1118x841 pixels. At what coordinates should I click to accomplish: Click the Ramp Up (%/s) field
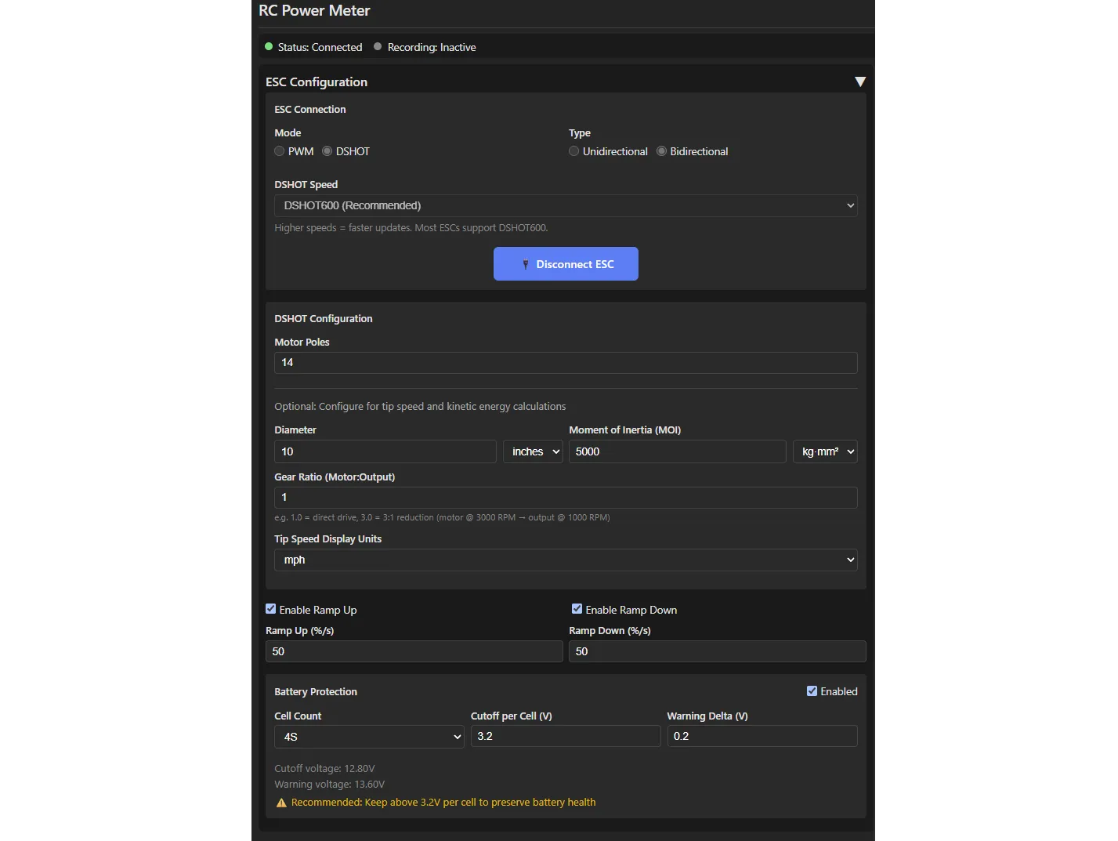pos(414,651)
